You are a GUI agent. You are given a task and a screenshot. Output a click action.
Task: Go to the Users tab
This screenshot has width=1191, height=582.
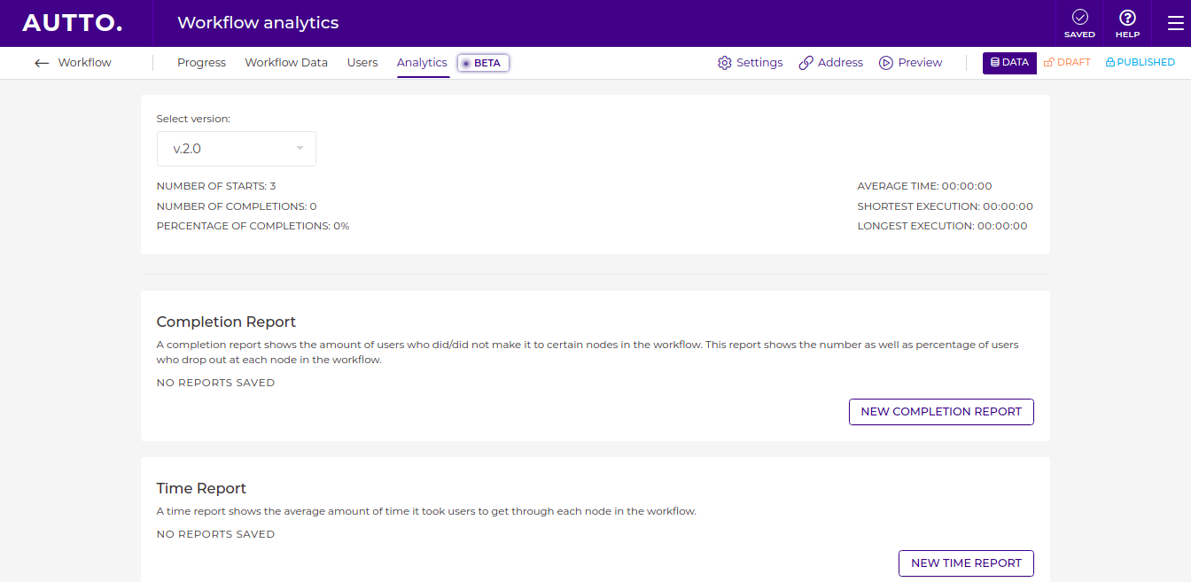click(362, 63)
